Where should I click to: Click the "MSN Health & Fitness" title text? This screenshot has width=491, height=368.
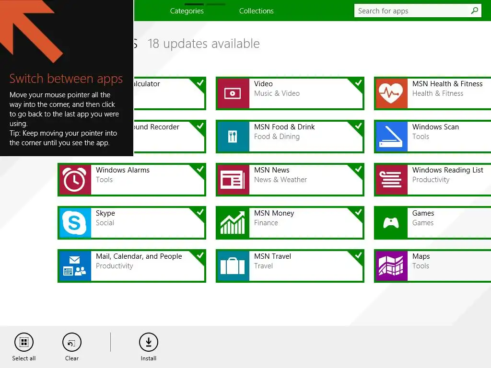pyautogui.click(x=447, y=83)
